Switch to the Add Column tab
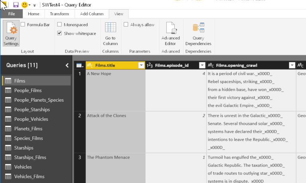This screenshot has width=306, height=183. coord(92,14)
